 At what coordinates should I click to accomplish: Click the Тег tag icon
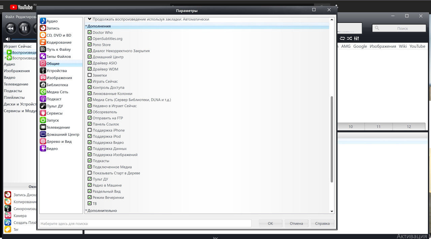coord(8,230)
